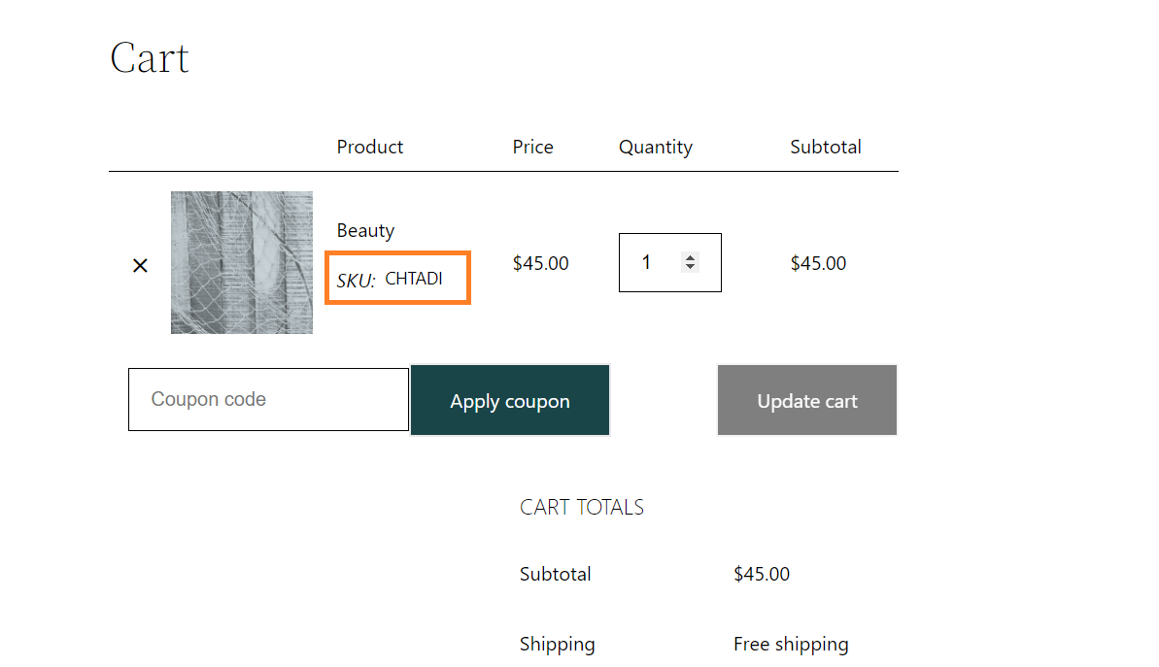Click the row subtotal $45.00 amount
This screenshot has width=1159, height=667.
[818, 263]
